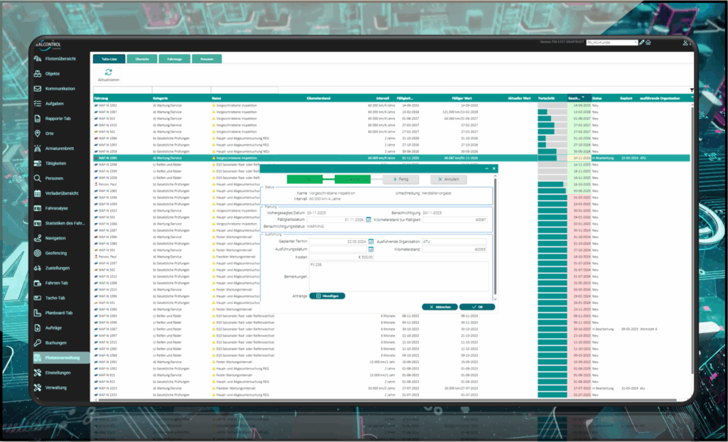Switch to the Übersicht tab
The image size is (728, 442).
coord(141,59)
